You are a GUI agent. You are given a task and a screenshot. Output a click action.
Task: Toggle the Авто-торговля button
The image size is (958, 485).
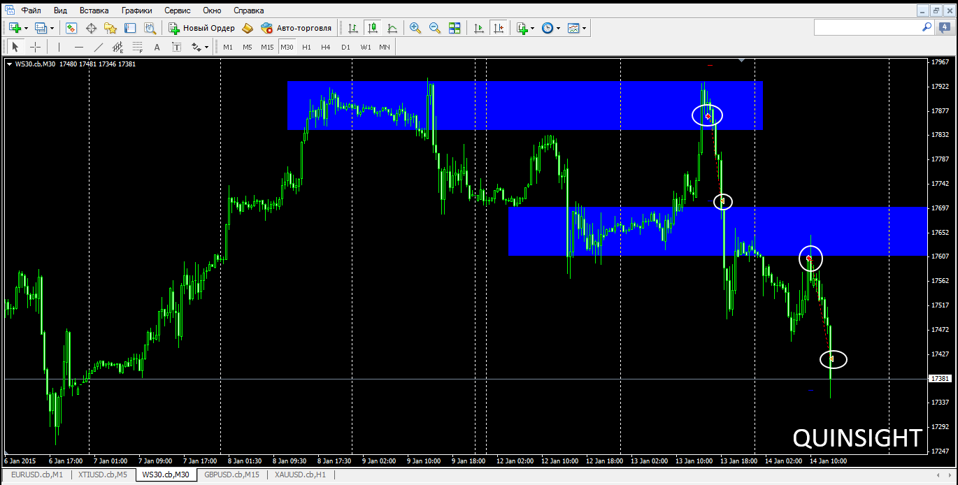296,28
